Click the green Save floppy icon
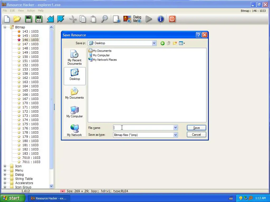The image size is (270, 202). click(x=28, y=19)
